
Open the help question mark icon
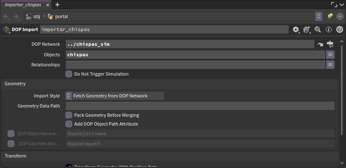340,29
